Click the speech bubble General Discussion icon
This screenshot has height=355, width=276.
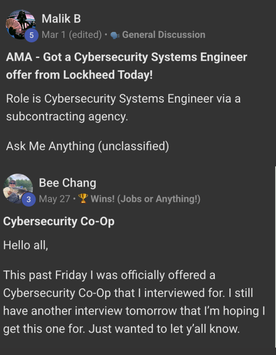(x=115, y=35)
